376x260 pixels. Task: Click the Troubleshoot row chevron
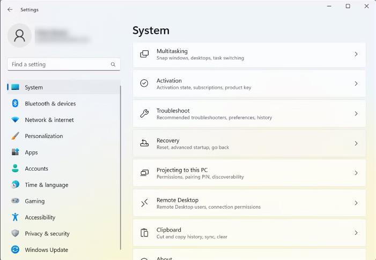click(x=356, y=113)
